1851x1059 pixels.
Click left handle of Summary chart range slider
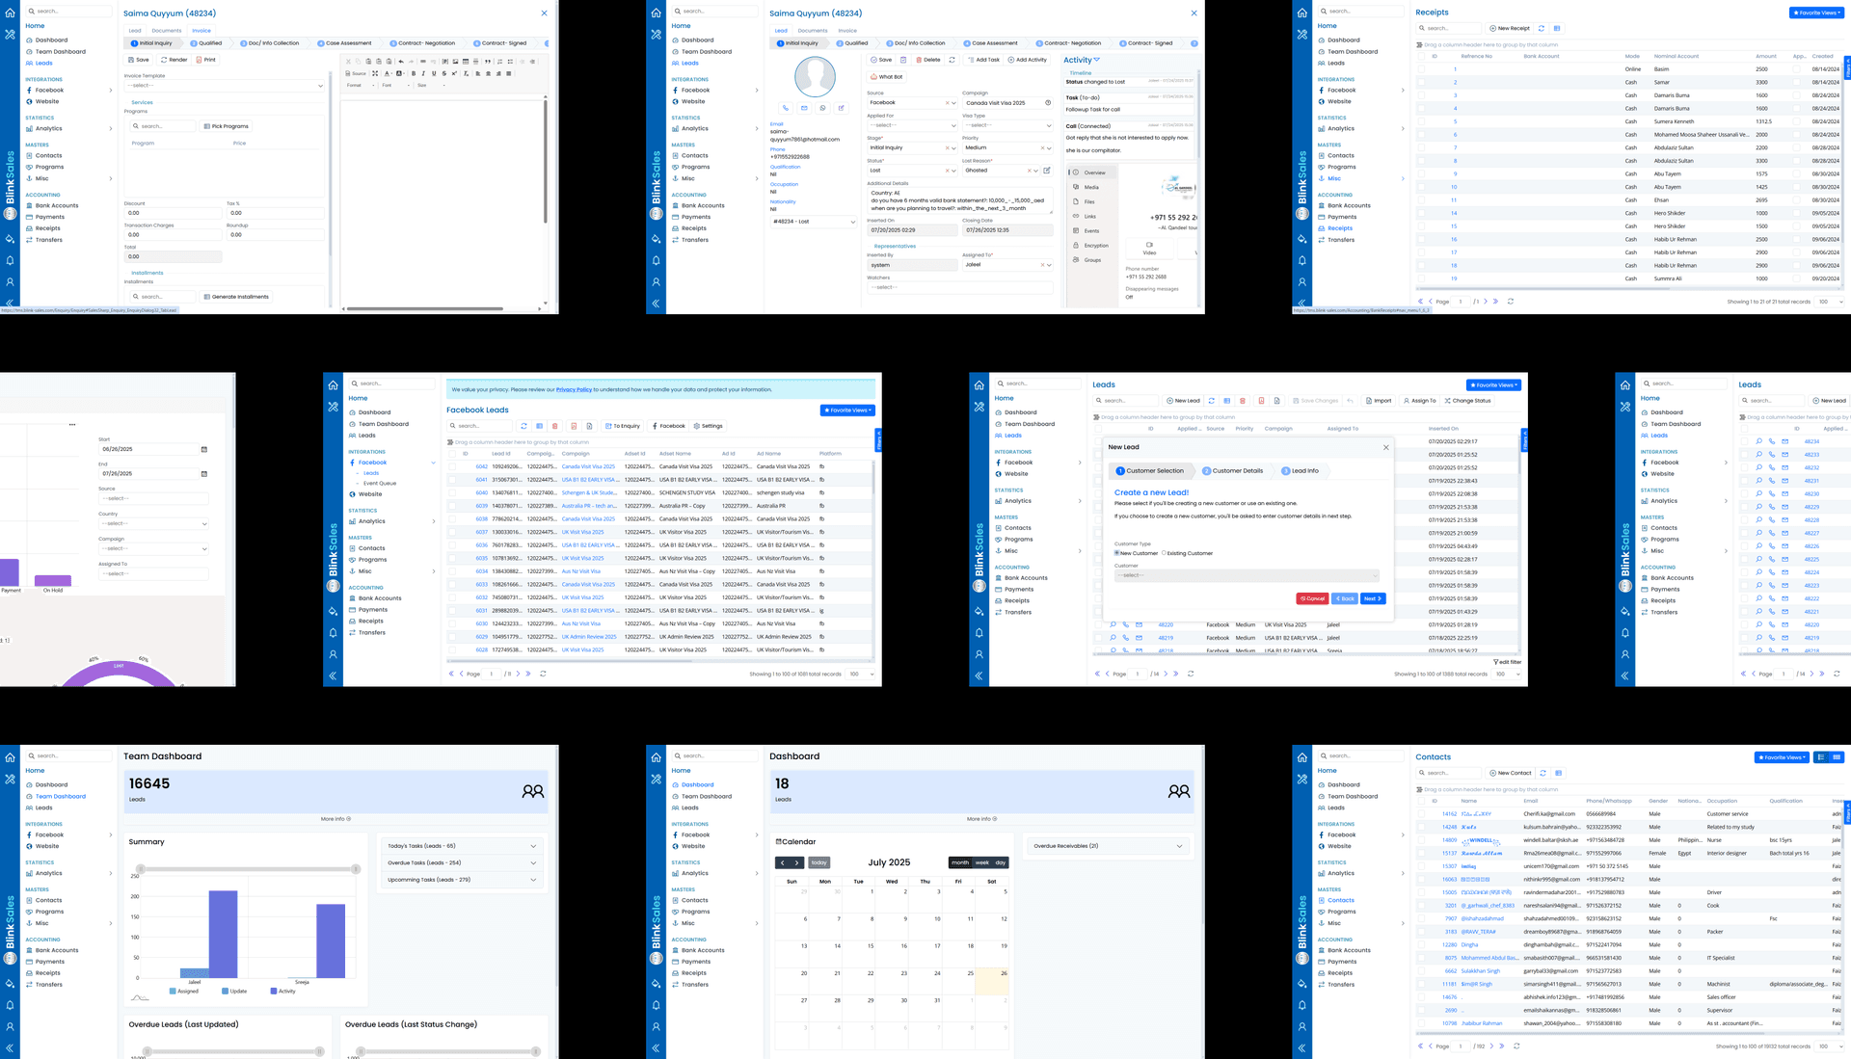tap(141, 869)
